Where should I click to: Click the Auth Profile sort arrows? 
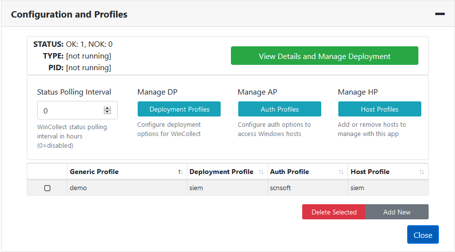[x=341, y=172]
